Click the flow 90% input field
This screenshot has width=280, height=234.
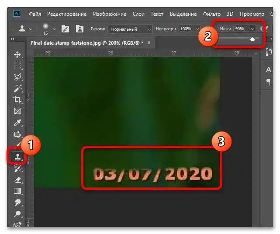tap(241, 28)
